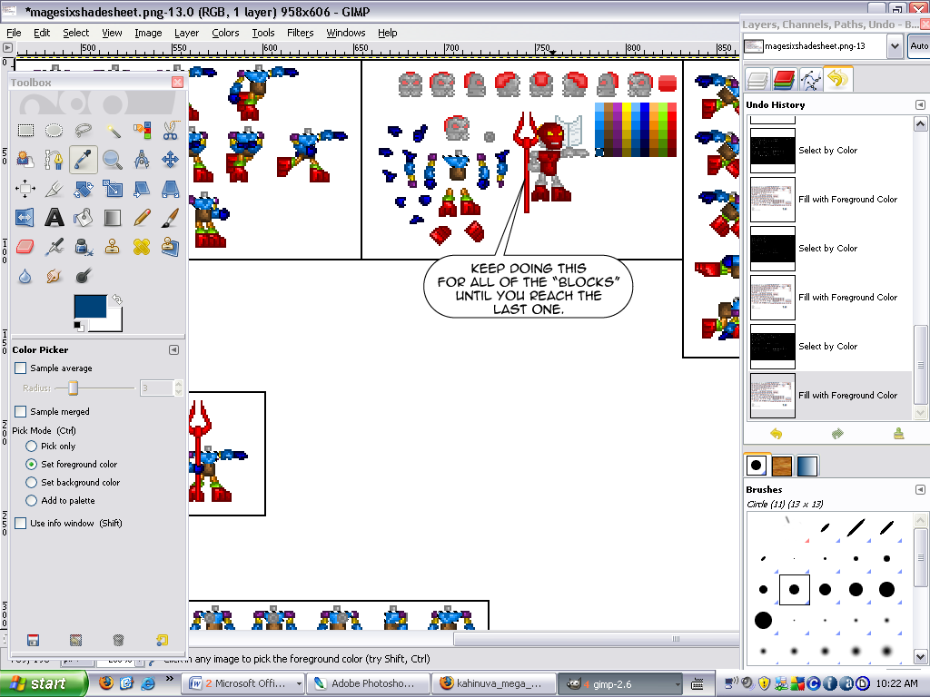
Task: Open Undo History panel menu arrow
Action: pyautogui.click(x=920, y=105)
